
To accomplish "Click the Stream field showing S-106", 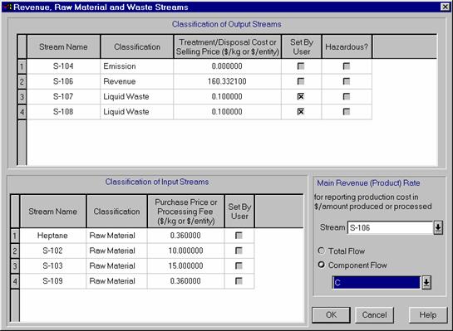I will pyautogui.click(x=390, y=228).
